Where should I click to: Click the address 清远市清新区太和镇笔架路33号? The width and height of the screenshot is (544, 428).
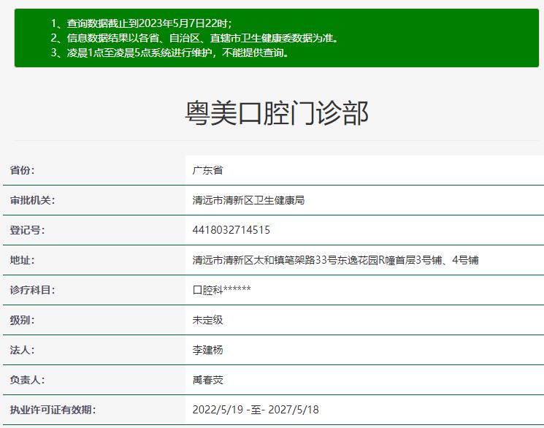(x=335, y=259)
